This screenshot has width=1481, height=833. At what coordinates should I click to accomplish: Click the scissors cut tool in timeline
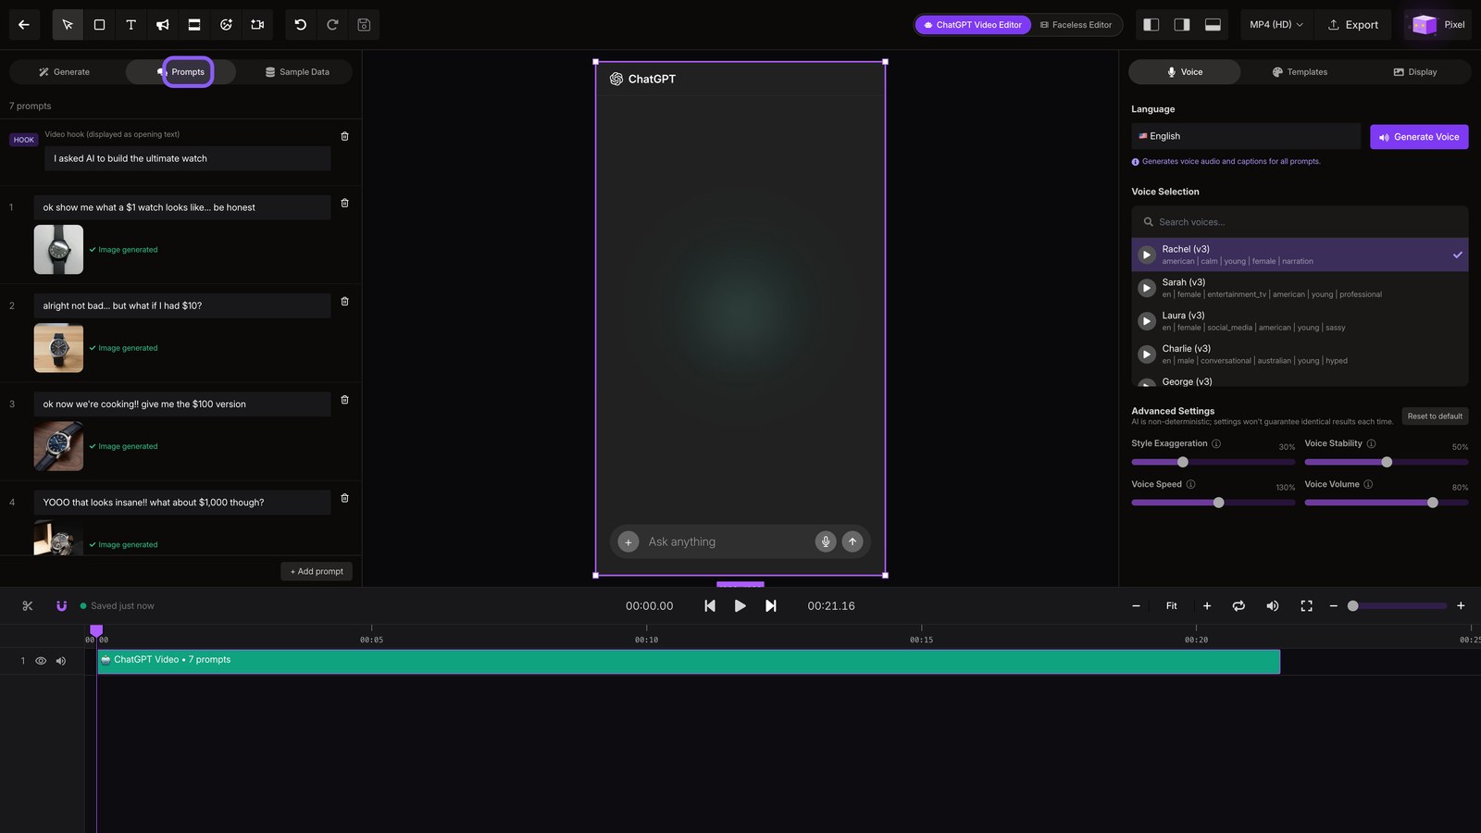click(x=28, y=606)
